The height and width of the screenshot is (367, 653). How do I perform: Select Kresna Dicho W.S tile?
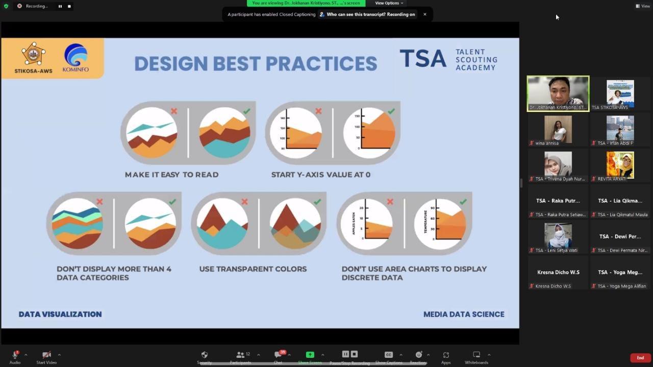coord(558,272)
